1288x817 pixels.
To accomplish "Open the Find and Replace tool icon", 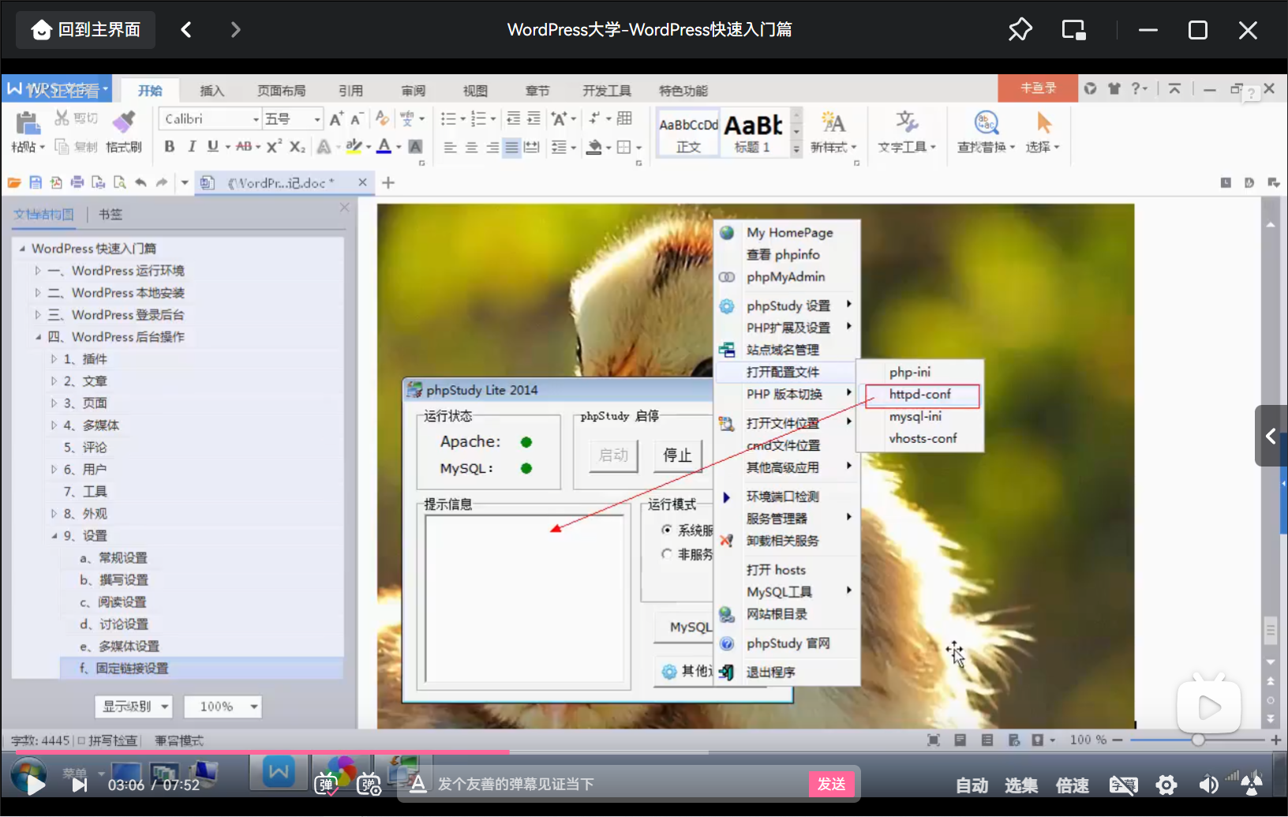I will [987, 123].
